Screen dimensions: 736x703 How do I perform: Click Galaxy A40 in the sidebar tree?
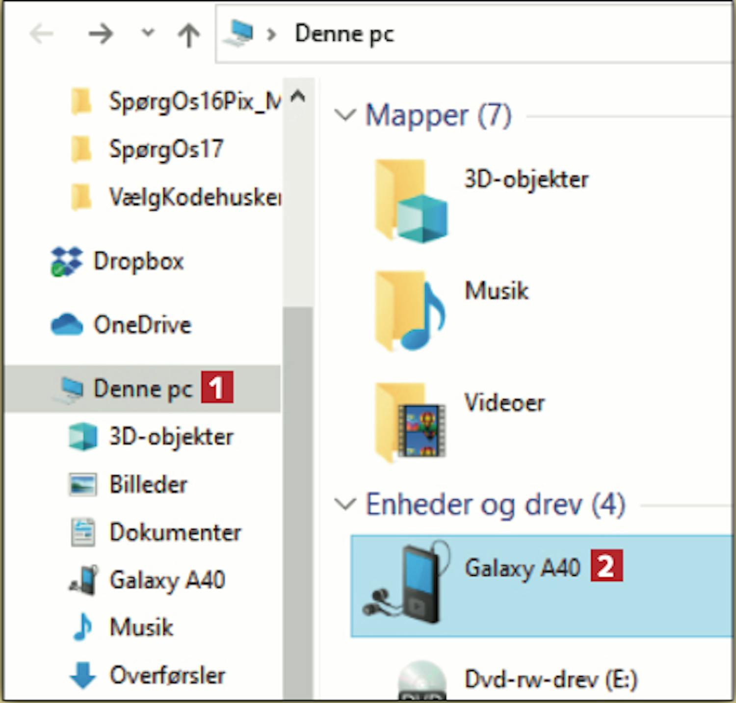(x=167, y=580)
